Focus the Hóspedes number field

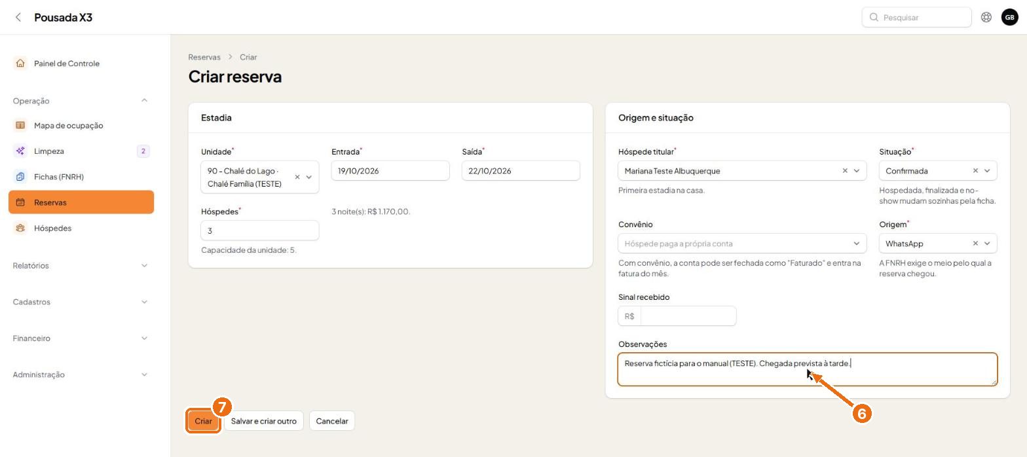[260, 230]
